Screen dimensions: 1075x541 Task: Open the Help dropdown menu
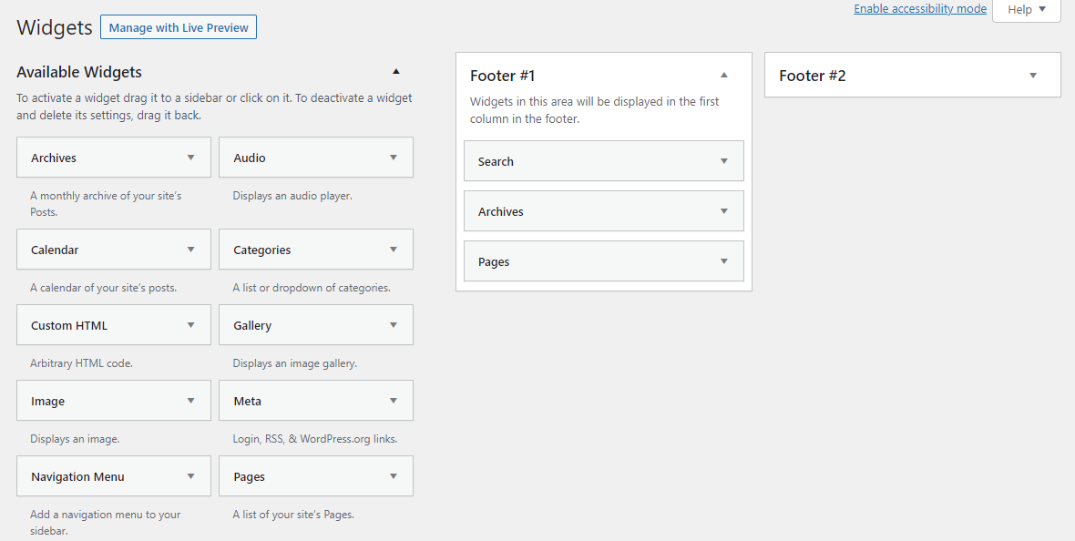tap(1026, 9)
